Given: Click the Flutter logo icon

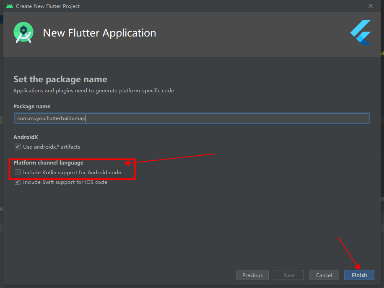Looking at the screenshot, I should pos(361,33).
